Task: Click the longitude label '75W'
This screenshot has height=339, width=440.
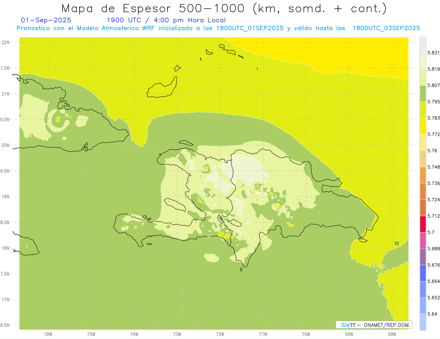Action: pos(91,334)
